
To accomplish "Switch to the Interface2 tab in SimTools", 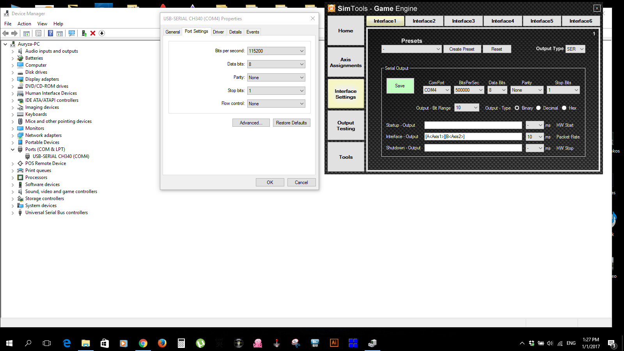I will pos(424,21).
